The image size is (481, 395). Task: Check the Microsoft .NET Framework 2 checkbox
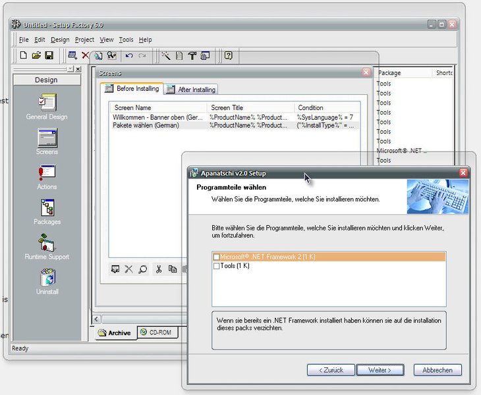[x=216, y=257]
